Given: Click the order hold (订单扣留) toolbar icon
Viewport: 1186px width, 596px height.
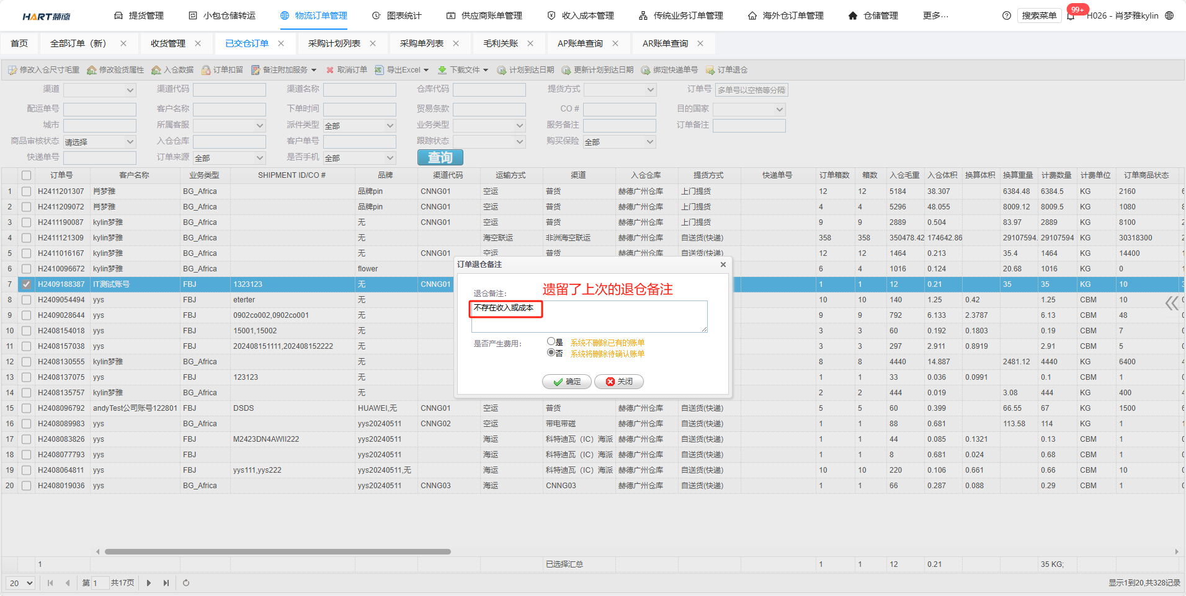Looking at the screenshot, I should [x=206, y=70].
